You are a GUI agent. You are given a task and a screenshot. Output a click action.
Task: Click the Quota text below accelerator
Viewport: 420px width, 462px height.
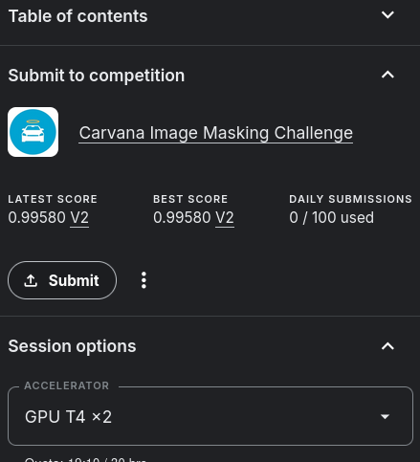pos(85,459)
